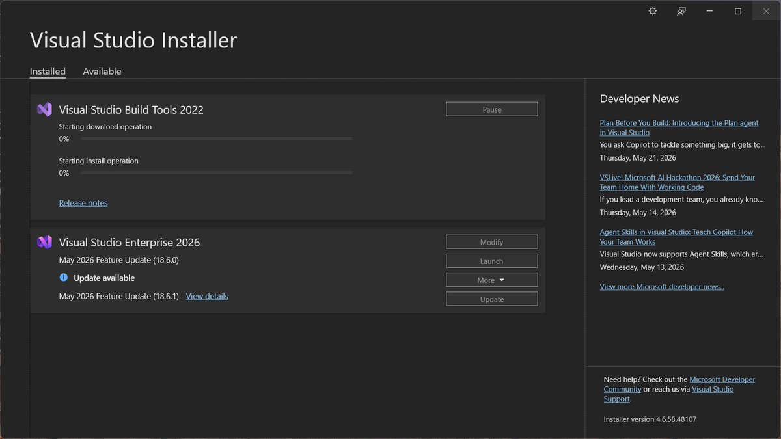
Task: Click the Starting download operation status text
Action: pyautogui.click(x=105, y=127)
